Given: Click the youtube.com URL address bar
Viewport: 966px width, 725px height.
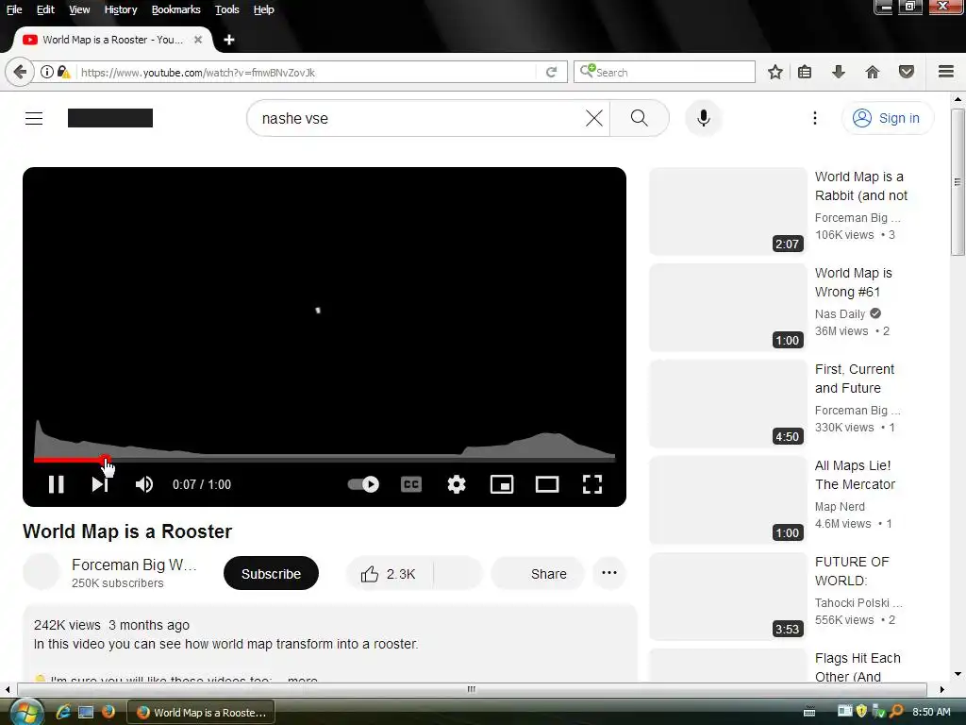Looking at the screenshot, I should pyautogui.click(x=305, y=72).
